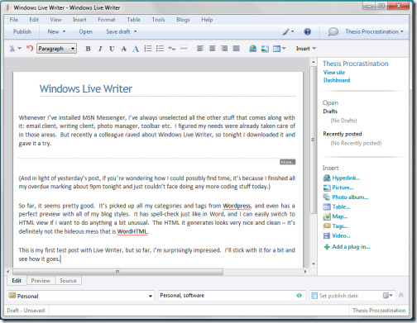Click the toolbar Insert picture icon
This screenshot has width=417, height=323.
point(265,49)
